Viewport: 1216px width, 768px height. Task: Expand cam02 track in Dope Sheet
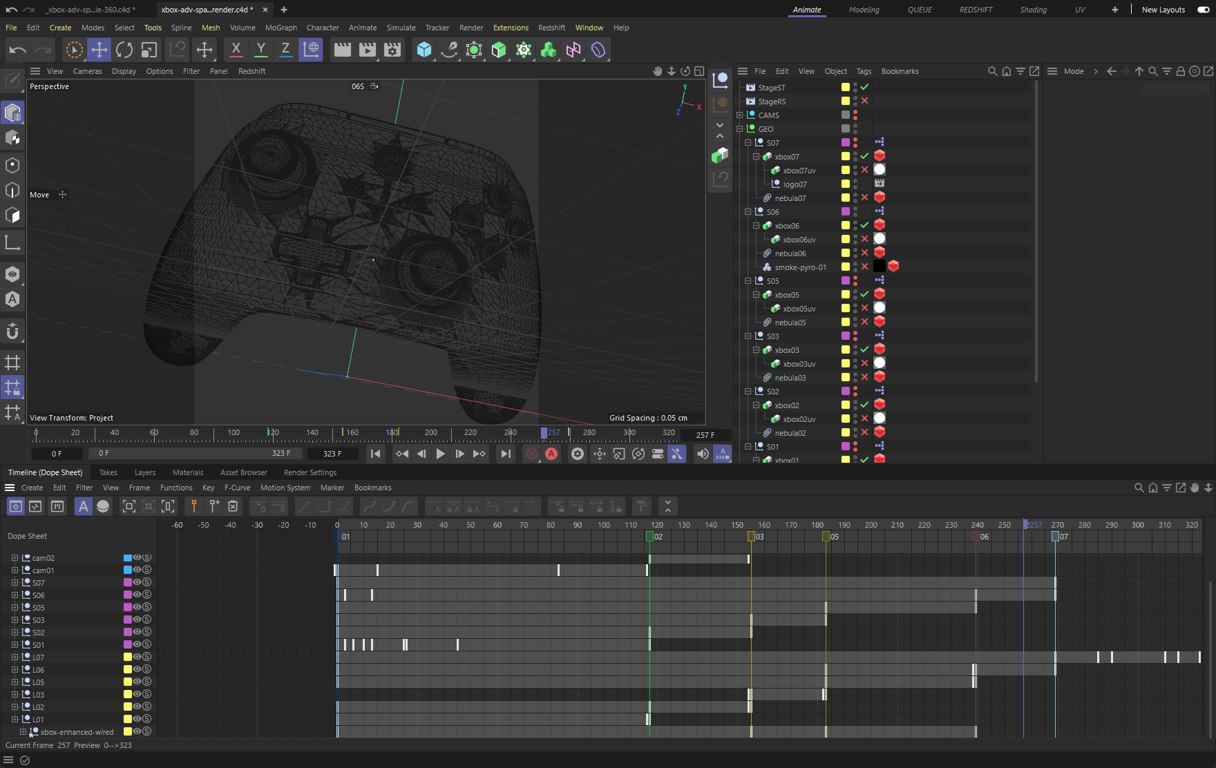15,558
